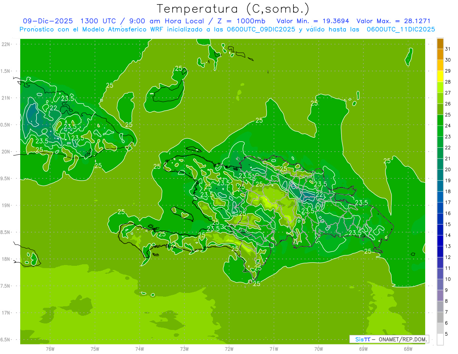Click the color scale value "11"
The image size is (458, 354).
(448, 268)
